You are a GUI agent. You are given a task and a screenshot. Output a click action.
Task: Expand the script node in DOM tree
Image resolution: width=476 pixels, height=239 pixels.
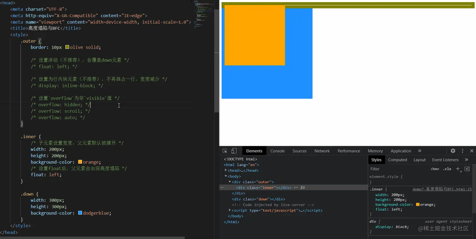coord(230,210)
